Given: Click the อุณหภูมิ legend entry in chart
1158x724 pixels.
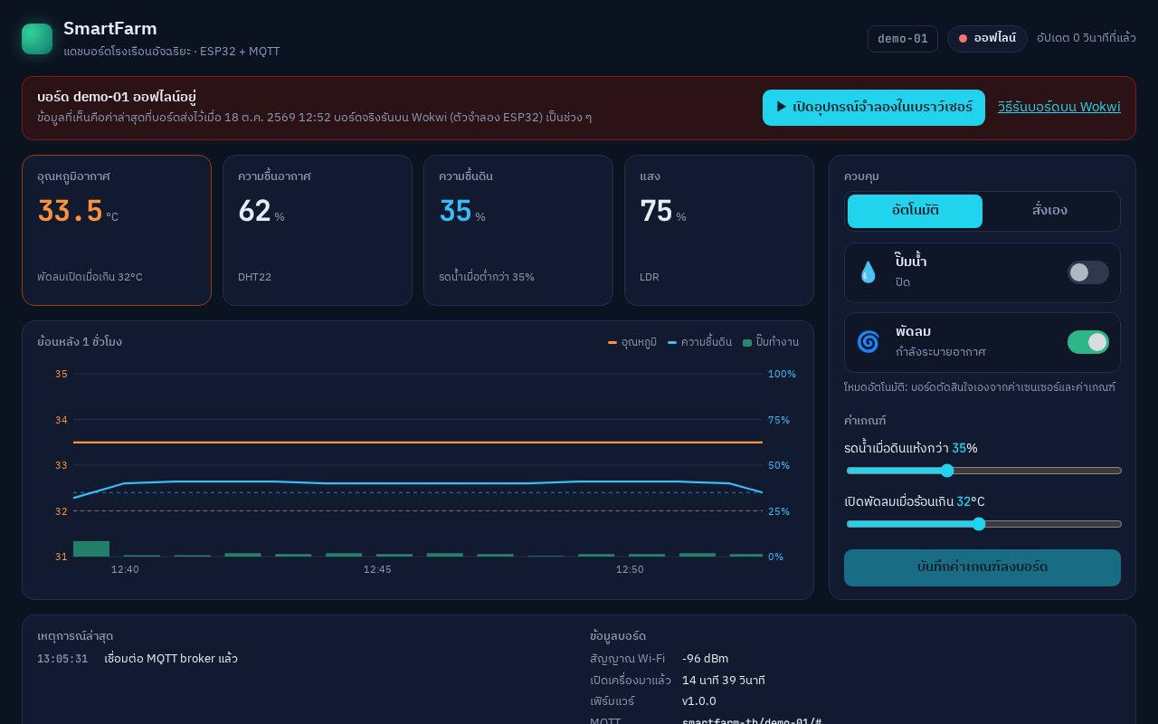Looking at the screenshot, I should tap(632, 342).
